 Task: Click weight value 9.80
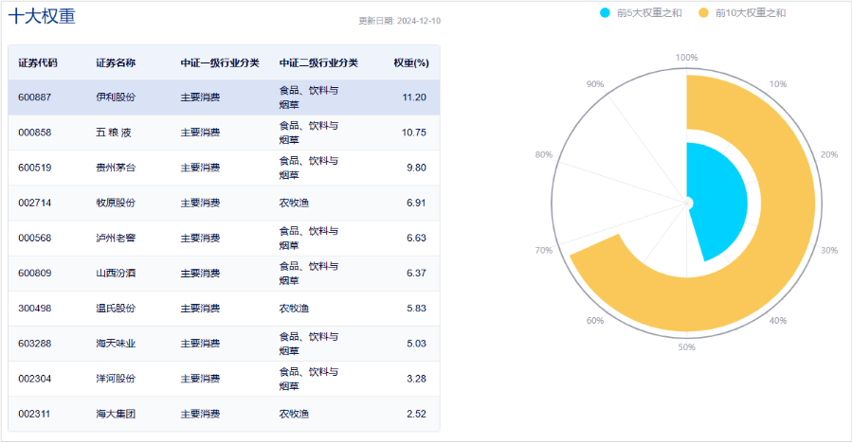click(416, 168)
